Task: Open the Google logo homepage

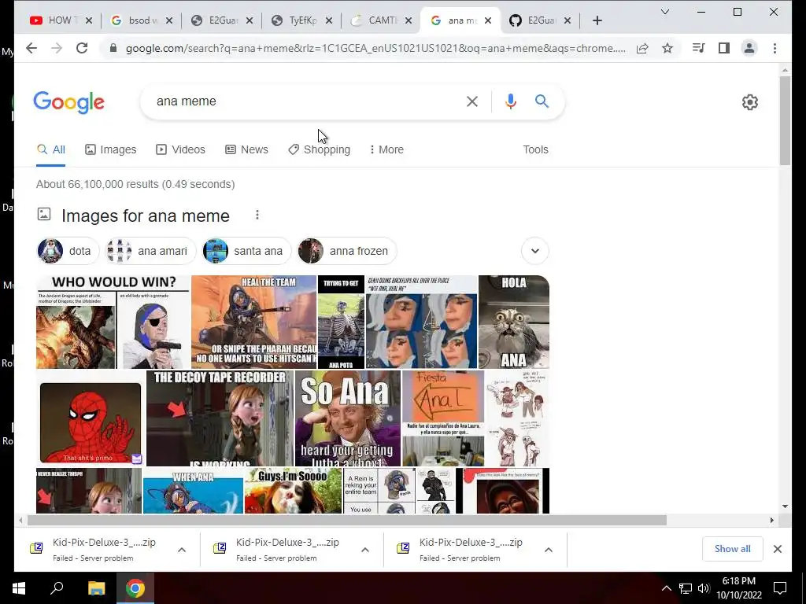Action: pyautogui.click(x=69, y=102)
